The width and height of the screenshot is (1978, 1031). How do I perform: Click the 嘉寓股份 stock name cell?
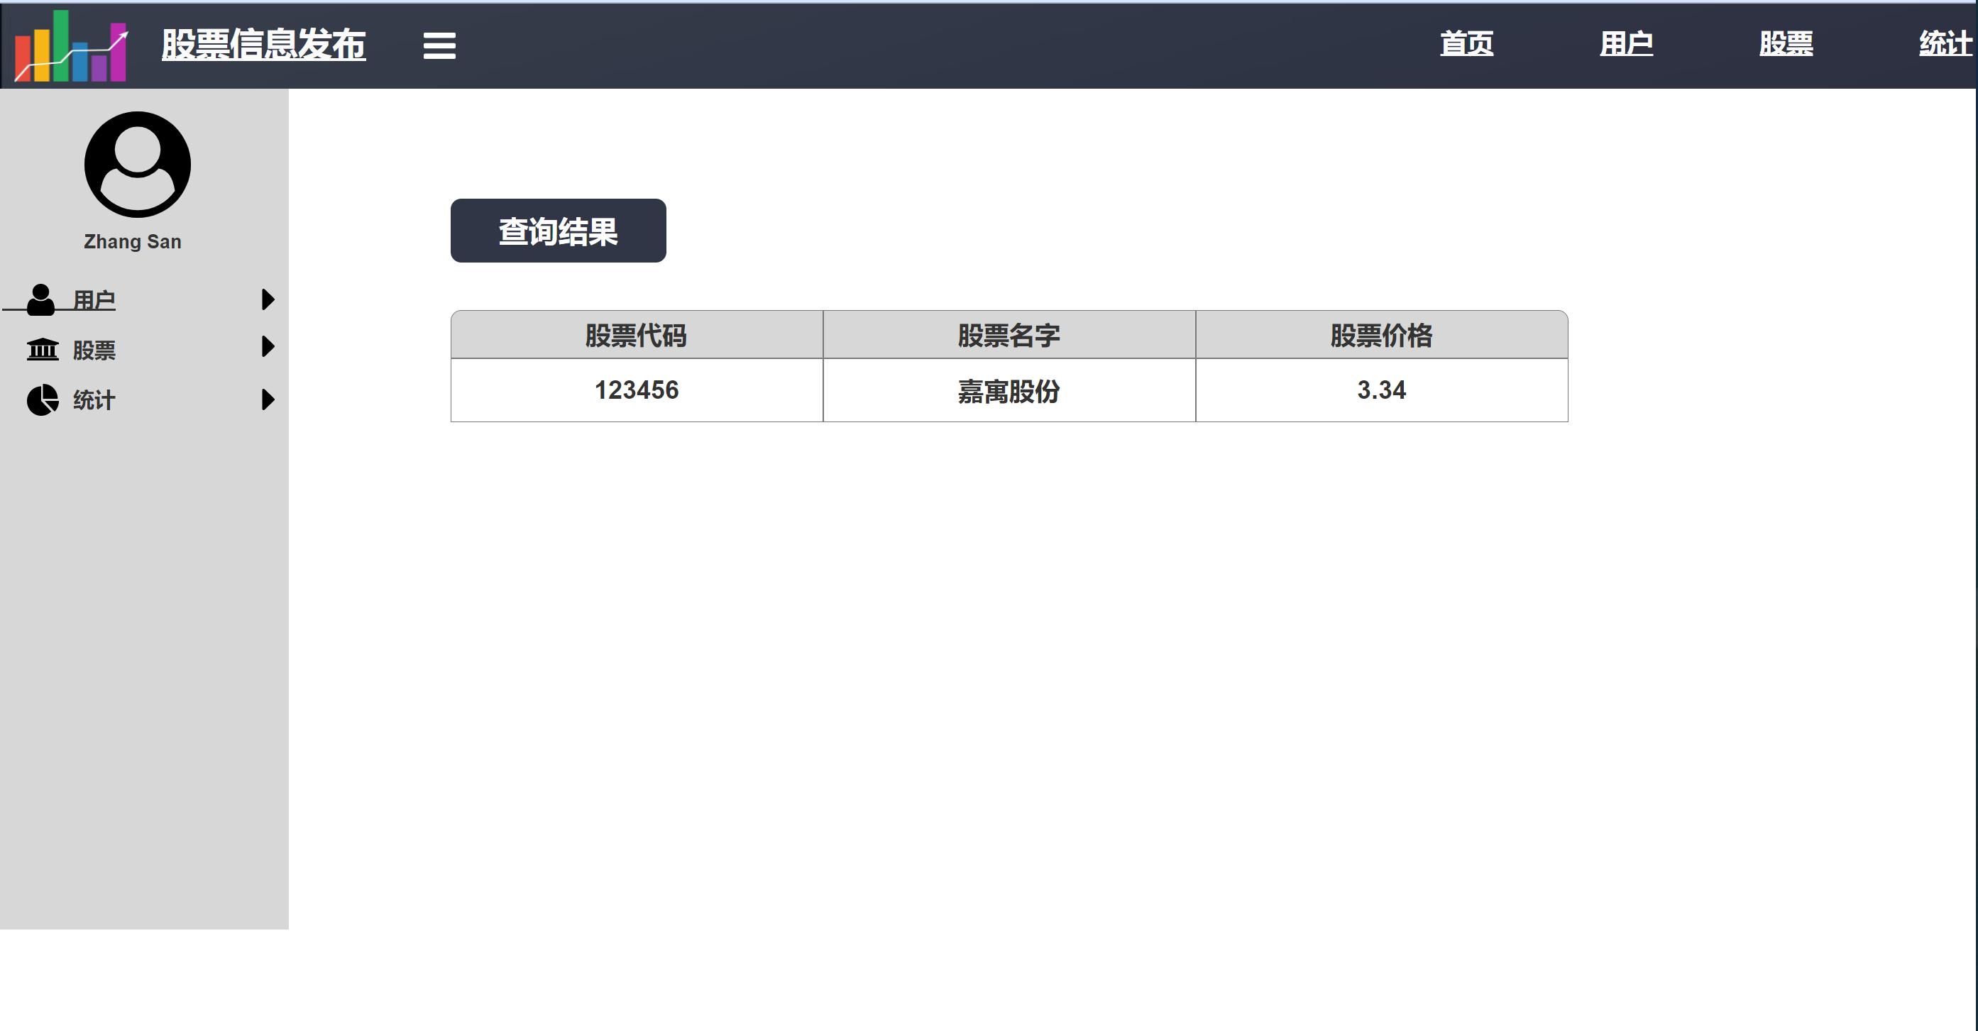[1009, 391]
